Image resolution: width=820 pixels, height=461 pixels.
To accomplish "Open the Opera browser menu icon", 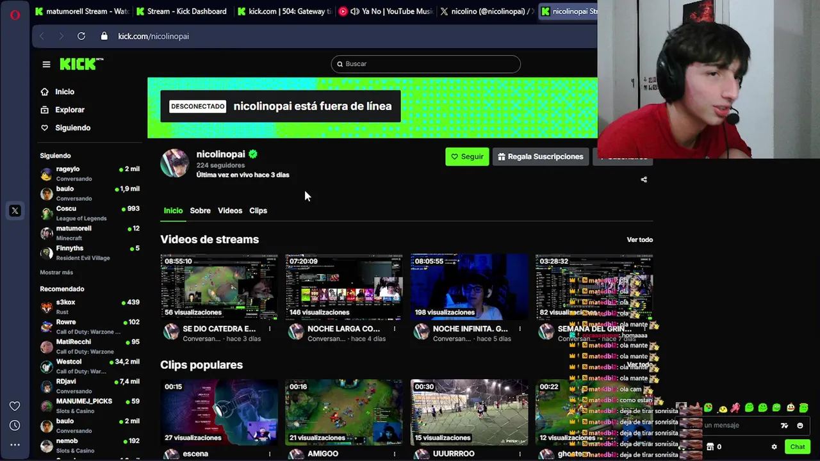I will 15,15.
